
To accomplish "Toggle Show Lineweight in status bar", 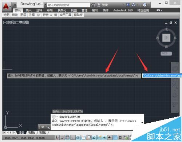I will [110, 138].
